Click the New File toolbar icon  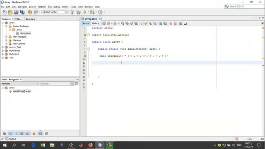[5, 12]
